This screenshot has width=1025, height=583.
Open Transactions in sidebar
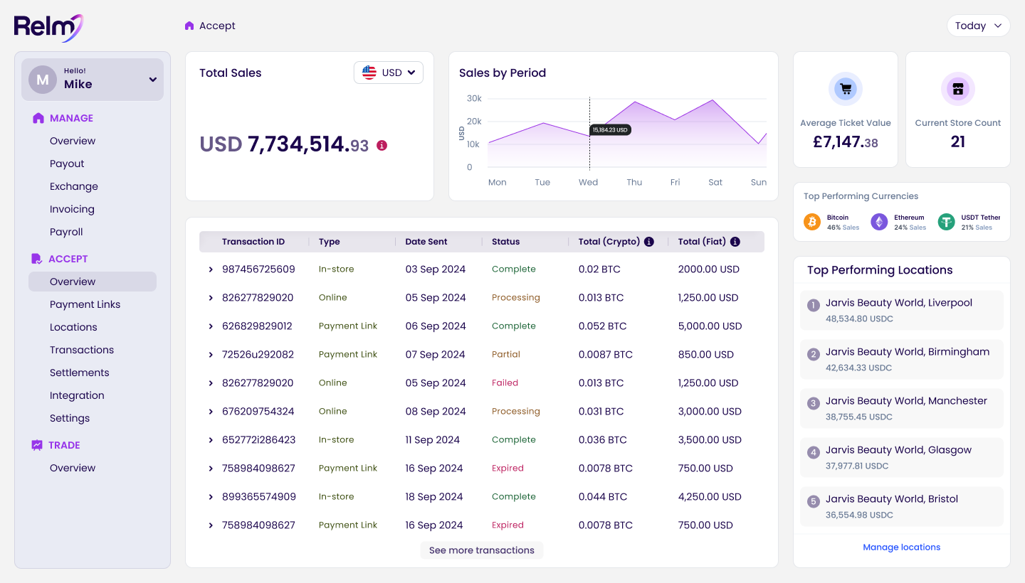tap(82, 350)
